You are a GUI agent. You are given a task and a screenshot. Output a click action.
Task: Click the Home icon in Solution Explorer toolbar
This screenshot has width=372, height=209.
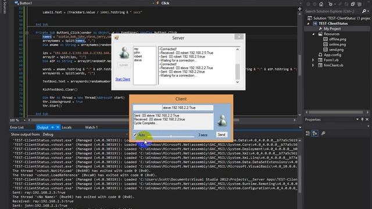pyautogui.click(x=321, y=4)
